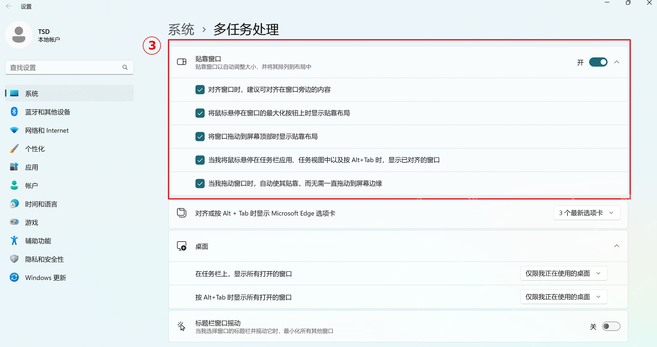The height and width of the screenshot is (347, 657).
Task: Collapse the 桌面 section chevron
Action: tap(617, 246)
